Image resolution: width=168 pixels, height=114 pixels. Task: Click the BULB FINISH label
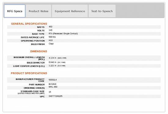coord(38,44)
